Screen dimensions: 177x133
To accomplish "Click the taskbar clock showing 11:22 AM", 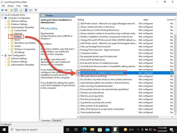I will (162, 130).
